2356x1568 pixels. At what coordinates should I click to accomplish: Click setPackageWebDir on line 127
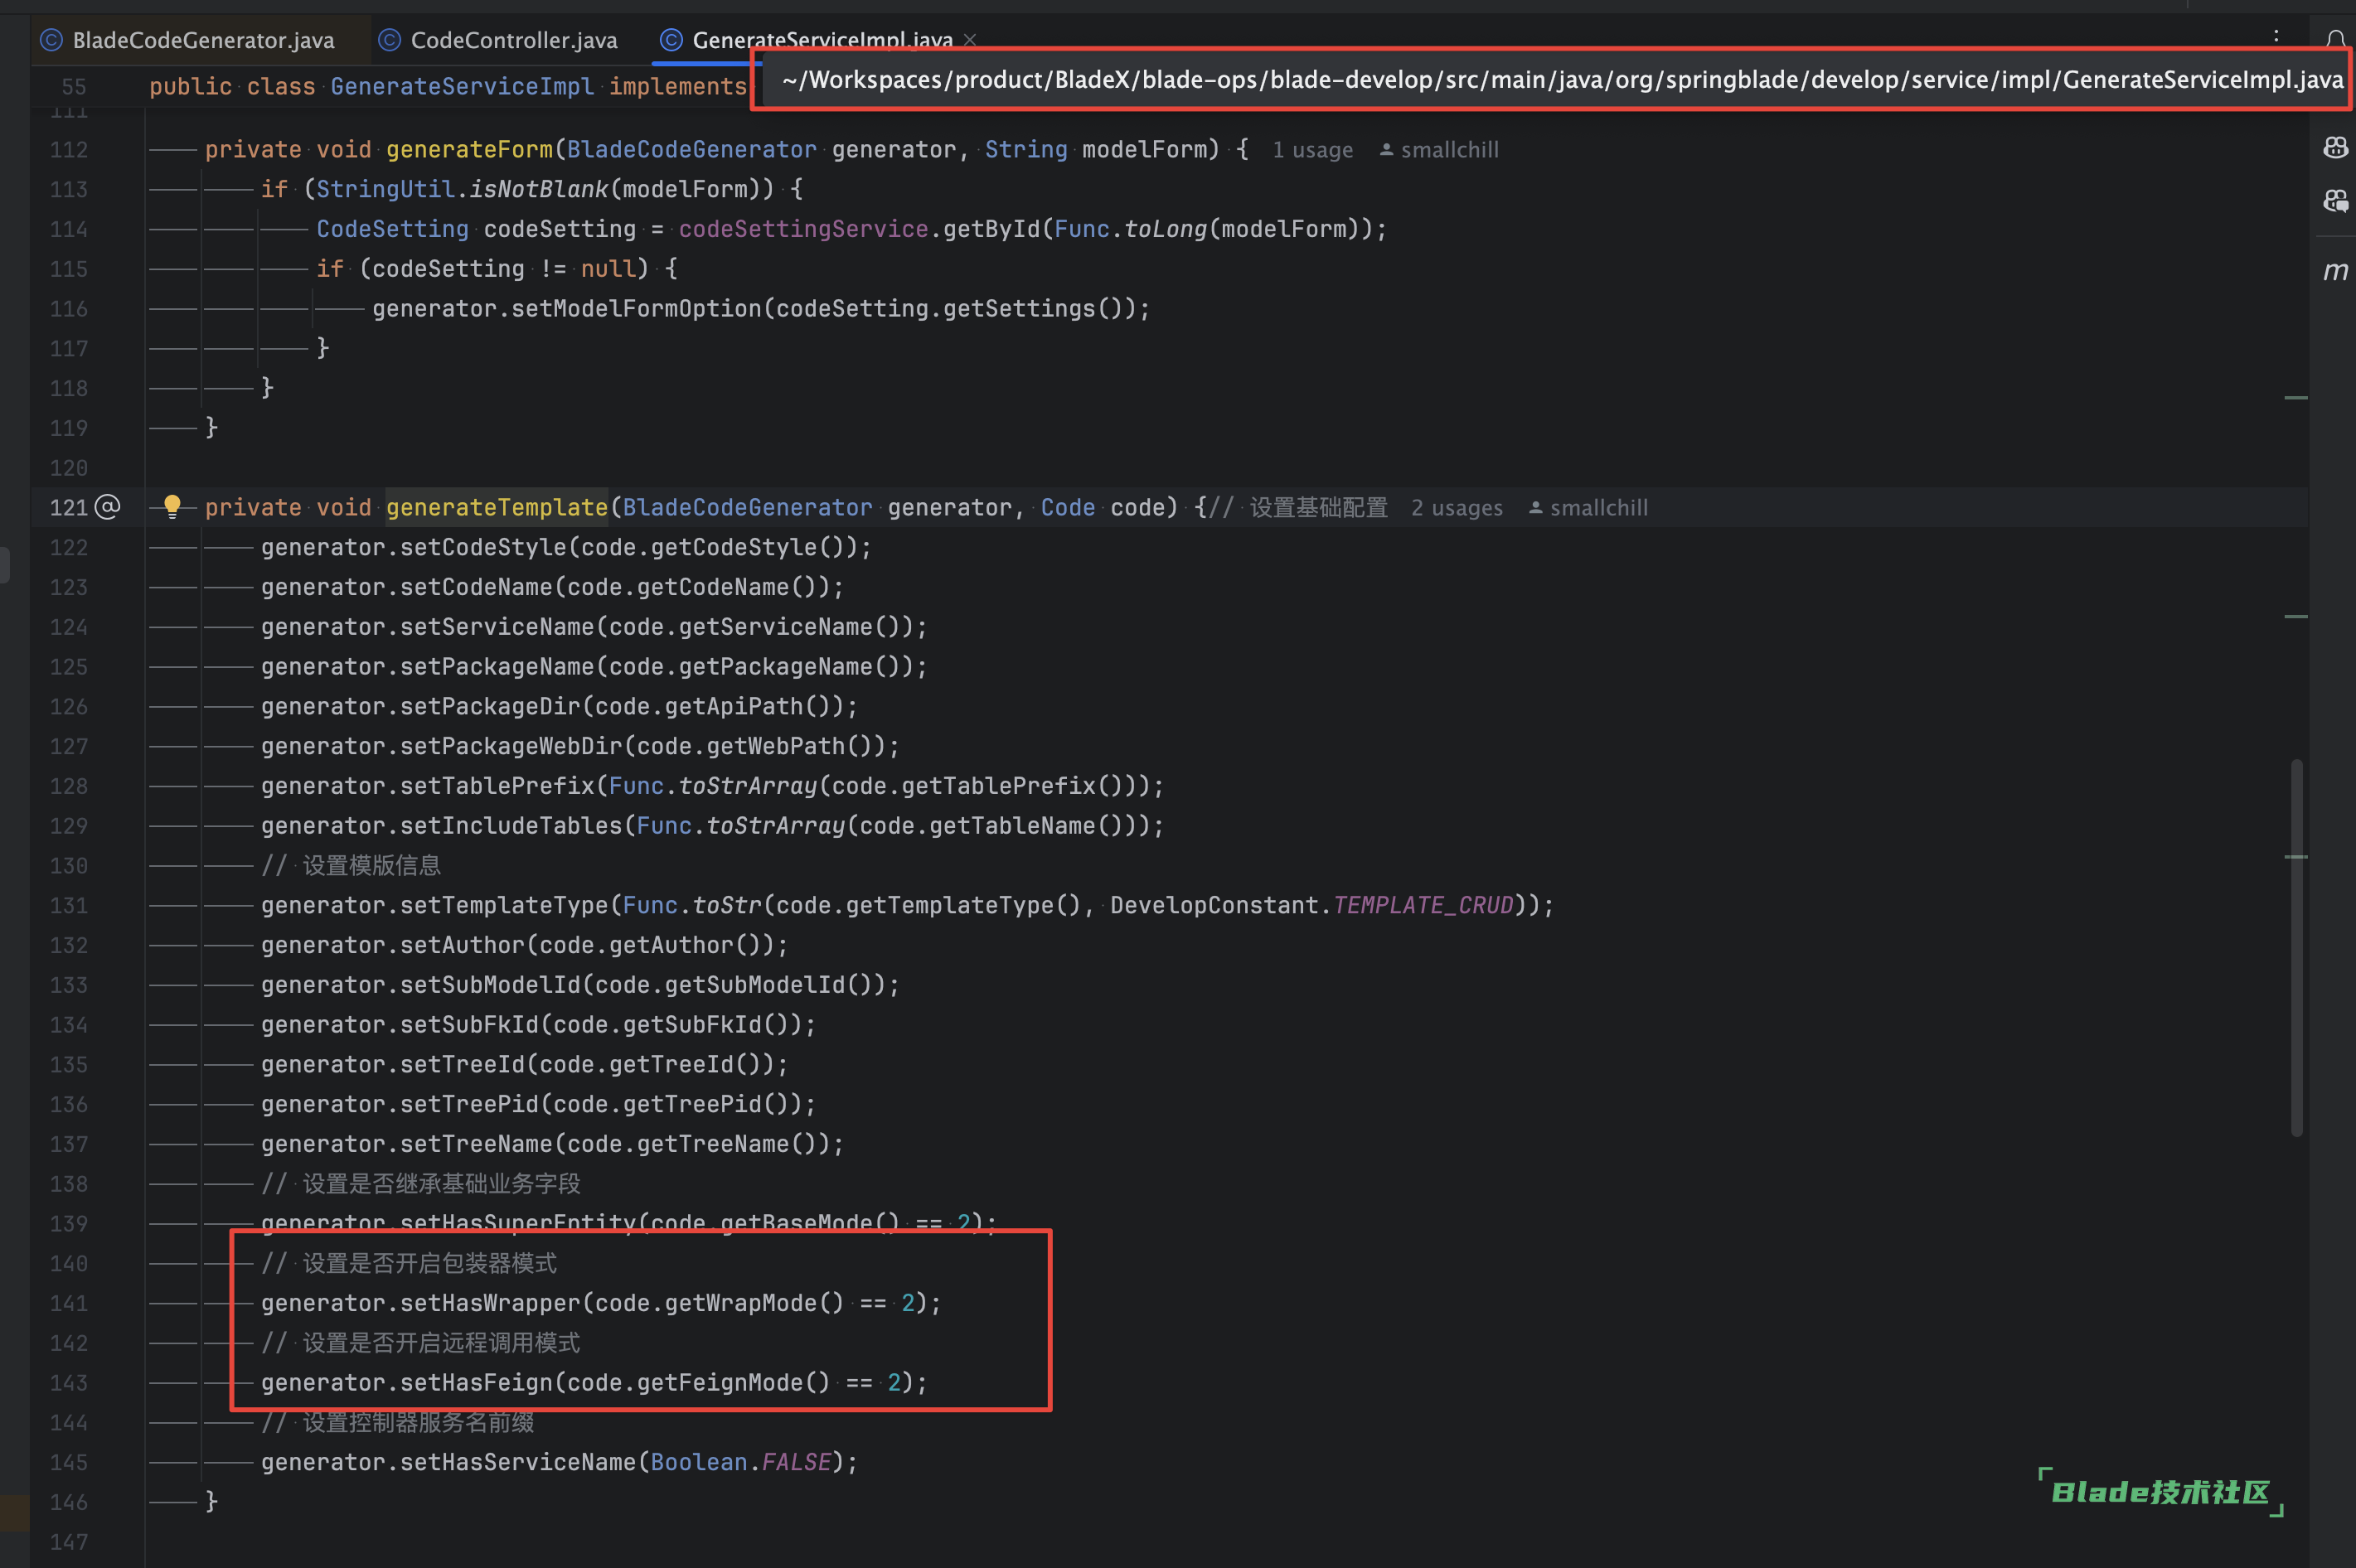tap(511, 746)
